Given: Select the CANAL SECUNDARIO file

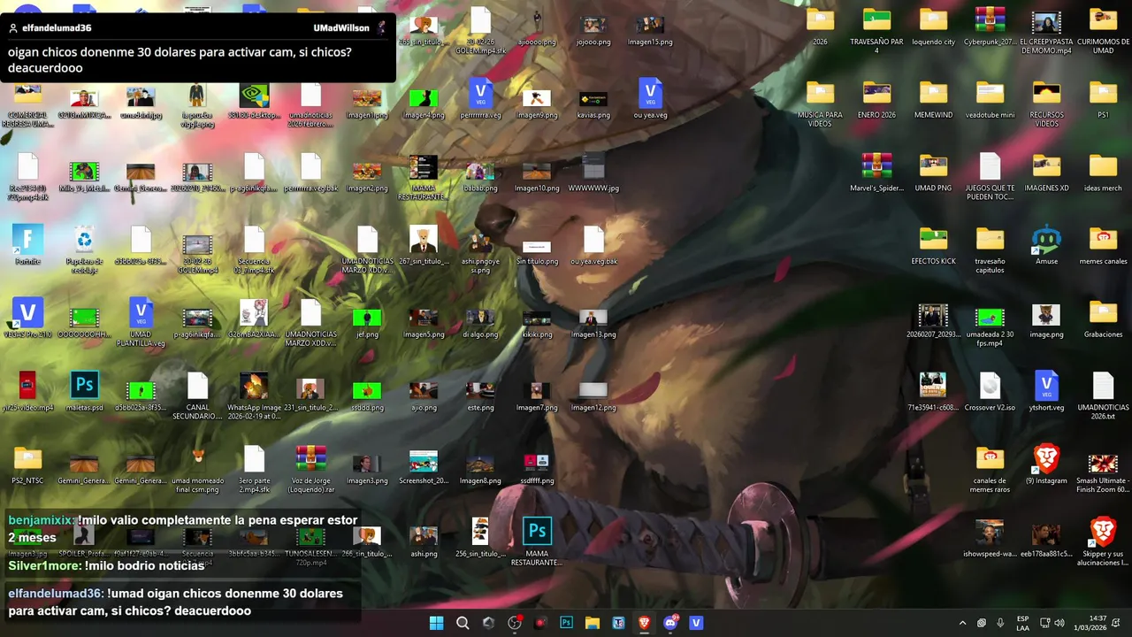Looking at the screenshot, I should pos(197,396).
